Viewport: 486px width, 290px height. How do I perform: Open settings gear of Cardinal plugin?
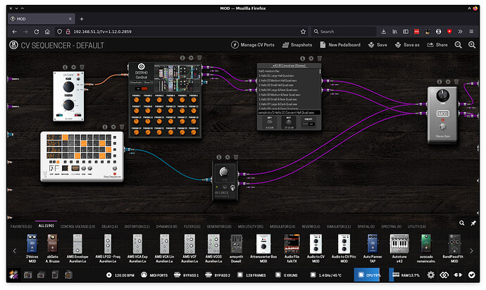pyautogui.click(x=191, y=58)
